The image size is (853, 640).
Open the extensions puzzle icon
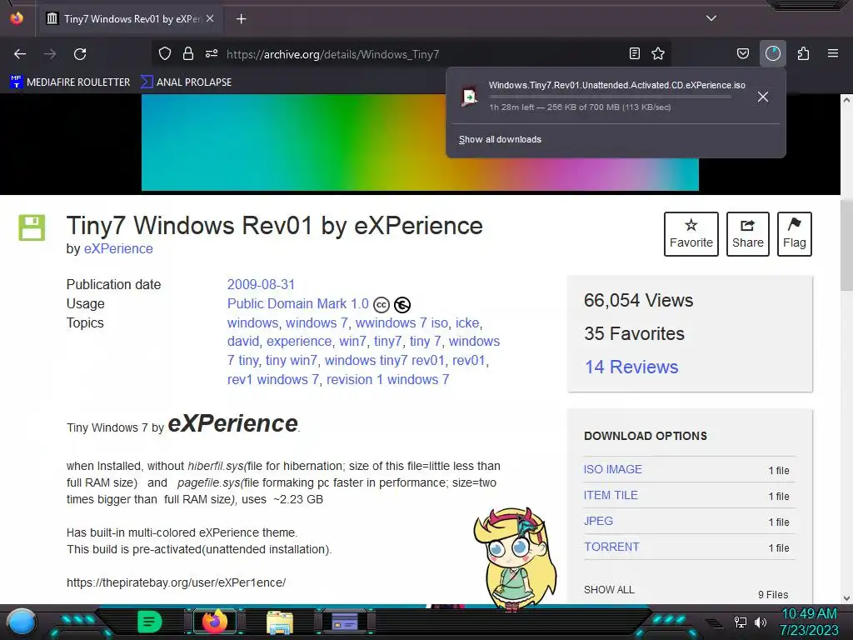pos(803,53)
